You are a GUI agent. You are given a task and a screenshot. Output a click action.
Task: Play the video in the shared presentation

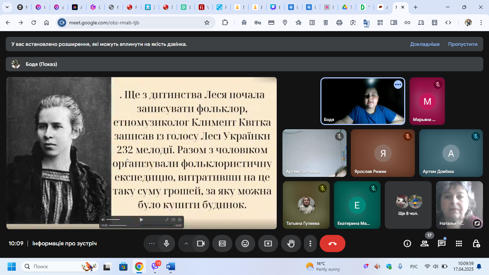(141, 219)
